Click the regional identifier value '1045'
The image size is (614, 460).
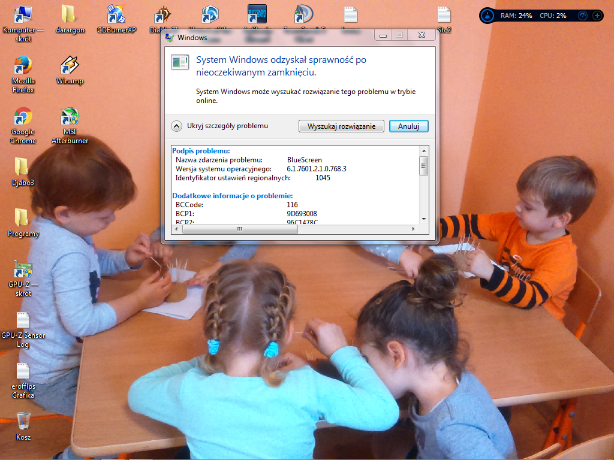tap(323, 177)
